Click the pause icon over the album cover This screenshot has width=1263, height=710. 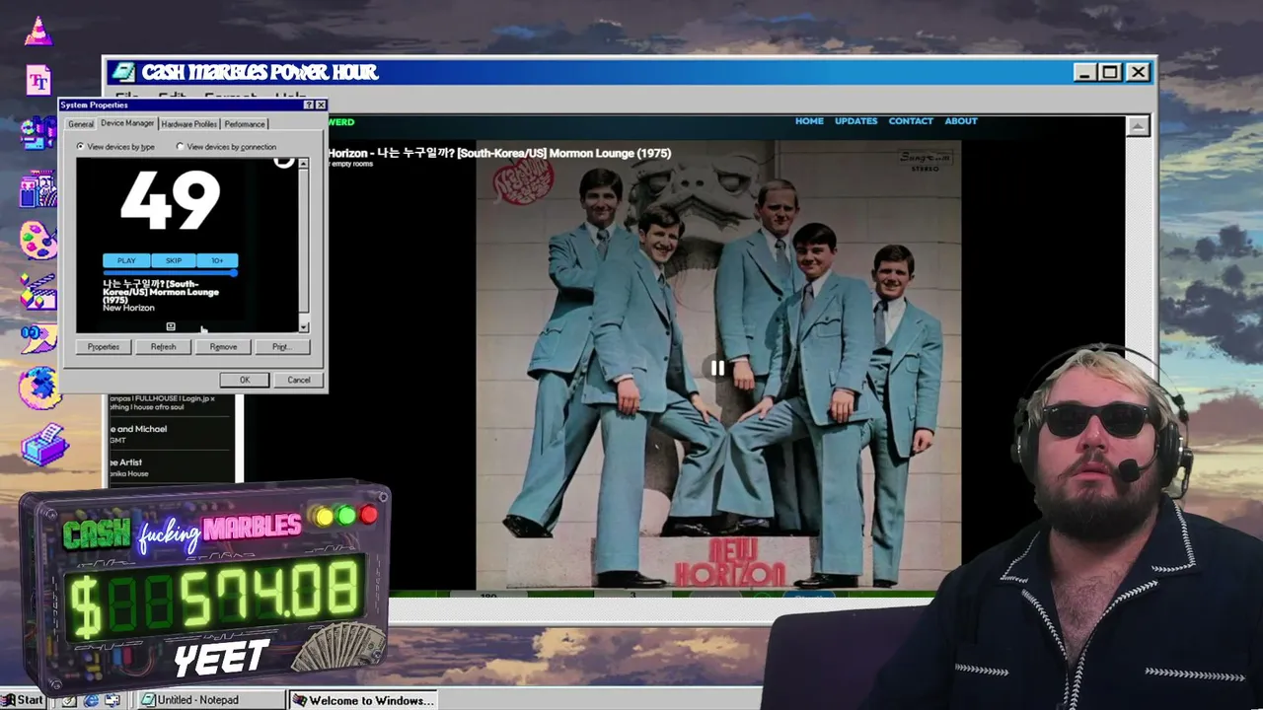pos(717,368)
